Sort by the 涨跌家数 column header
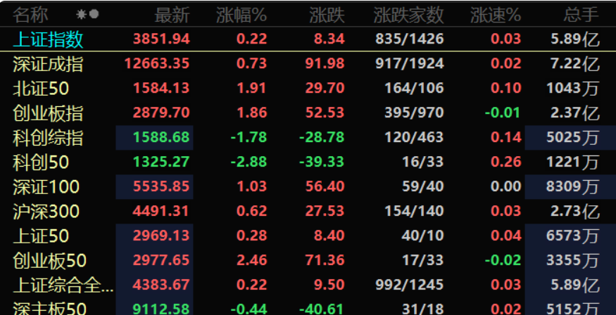Image resolution: width=616 pixels, height=315 pixels. 408,15
